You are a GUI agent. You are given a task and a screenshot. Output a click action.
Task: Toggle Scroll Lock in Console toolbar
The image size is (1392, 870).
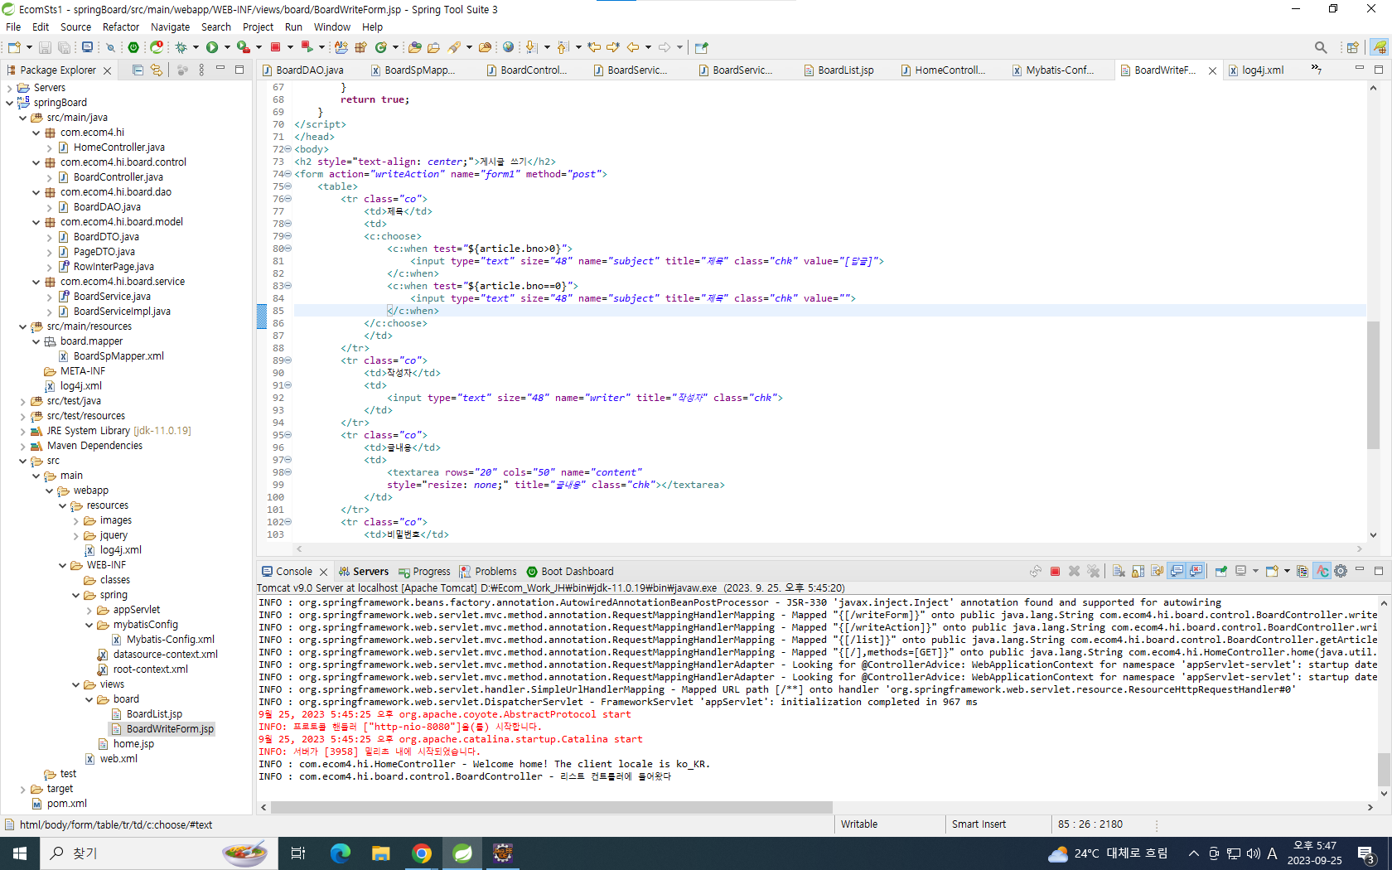[x=1138, y=571]
